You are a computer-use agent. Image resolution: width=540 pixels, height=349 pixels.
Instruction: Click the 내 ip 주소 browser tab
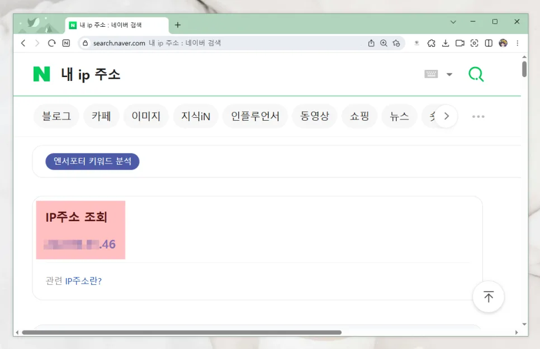[117, 25]
